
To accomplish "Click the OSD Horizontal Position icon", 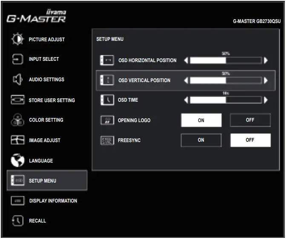I will 107,60.
